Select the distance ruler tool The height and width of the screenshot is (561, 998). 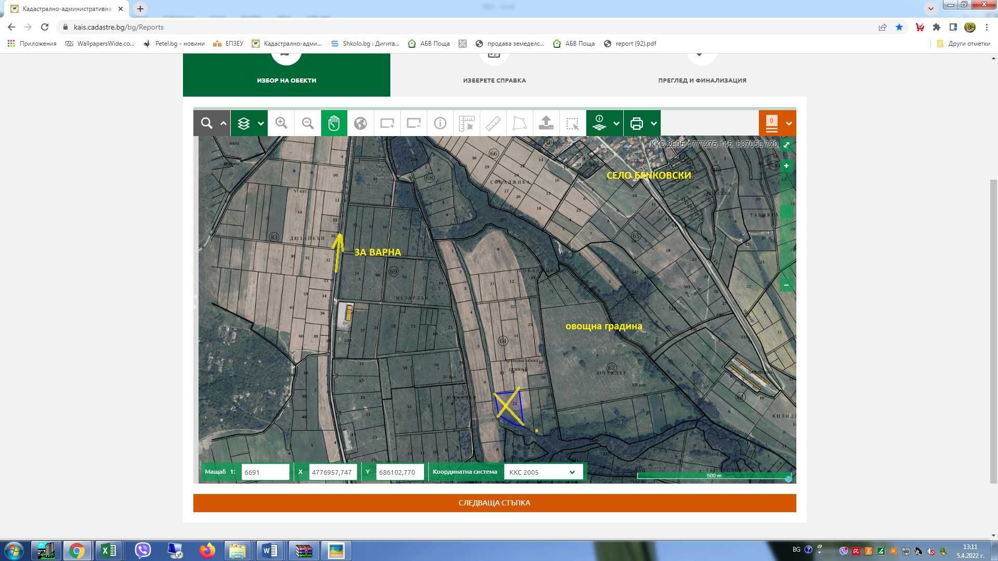tap(493, 123)
